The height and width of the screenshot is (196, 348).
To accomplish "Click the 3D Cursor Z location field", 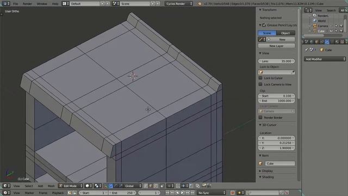I will 277,148.
